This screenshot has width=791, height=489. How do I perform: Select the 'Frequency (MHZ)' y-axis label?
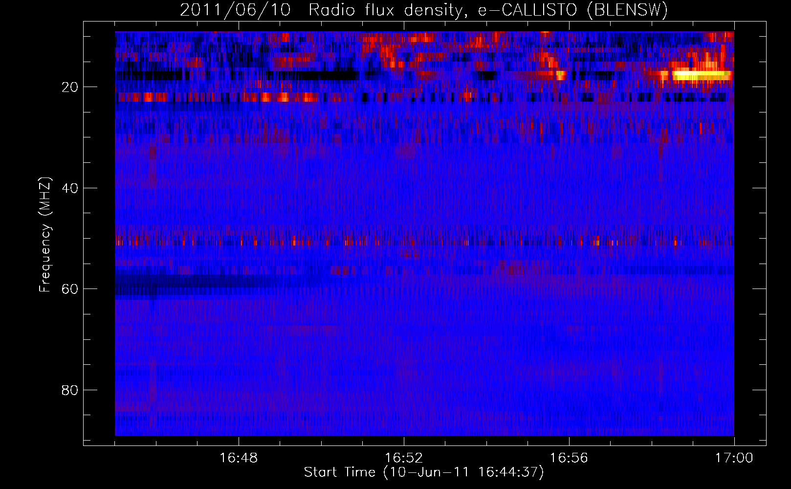coord(45,235)
